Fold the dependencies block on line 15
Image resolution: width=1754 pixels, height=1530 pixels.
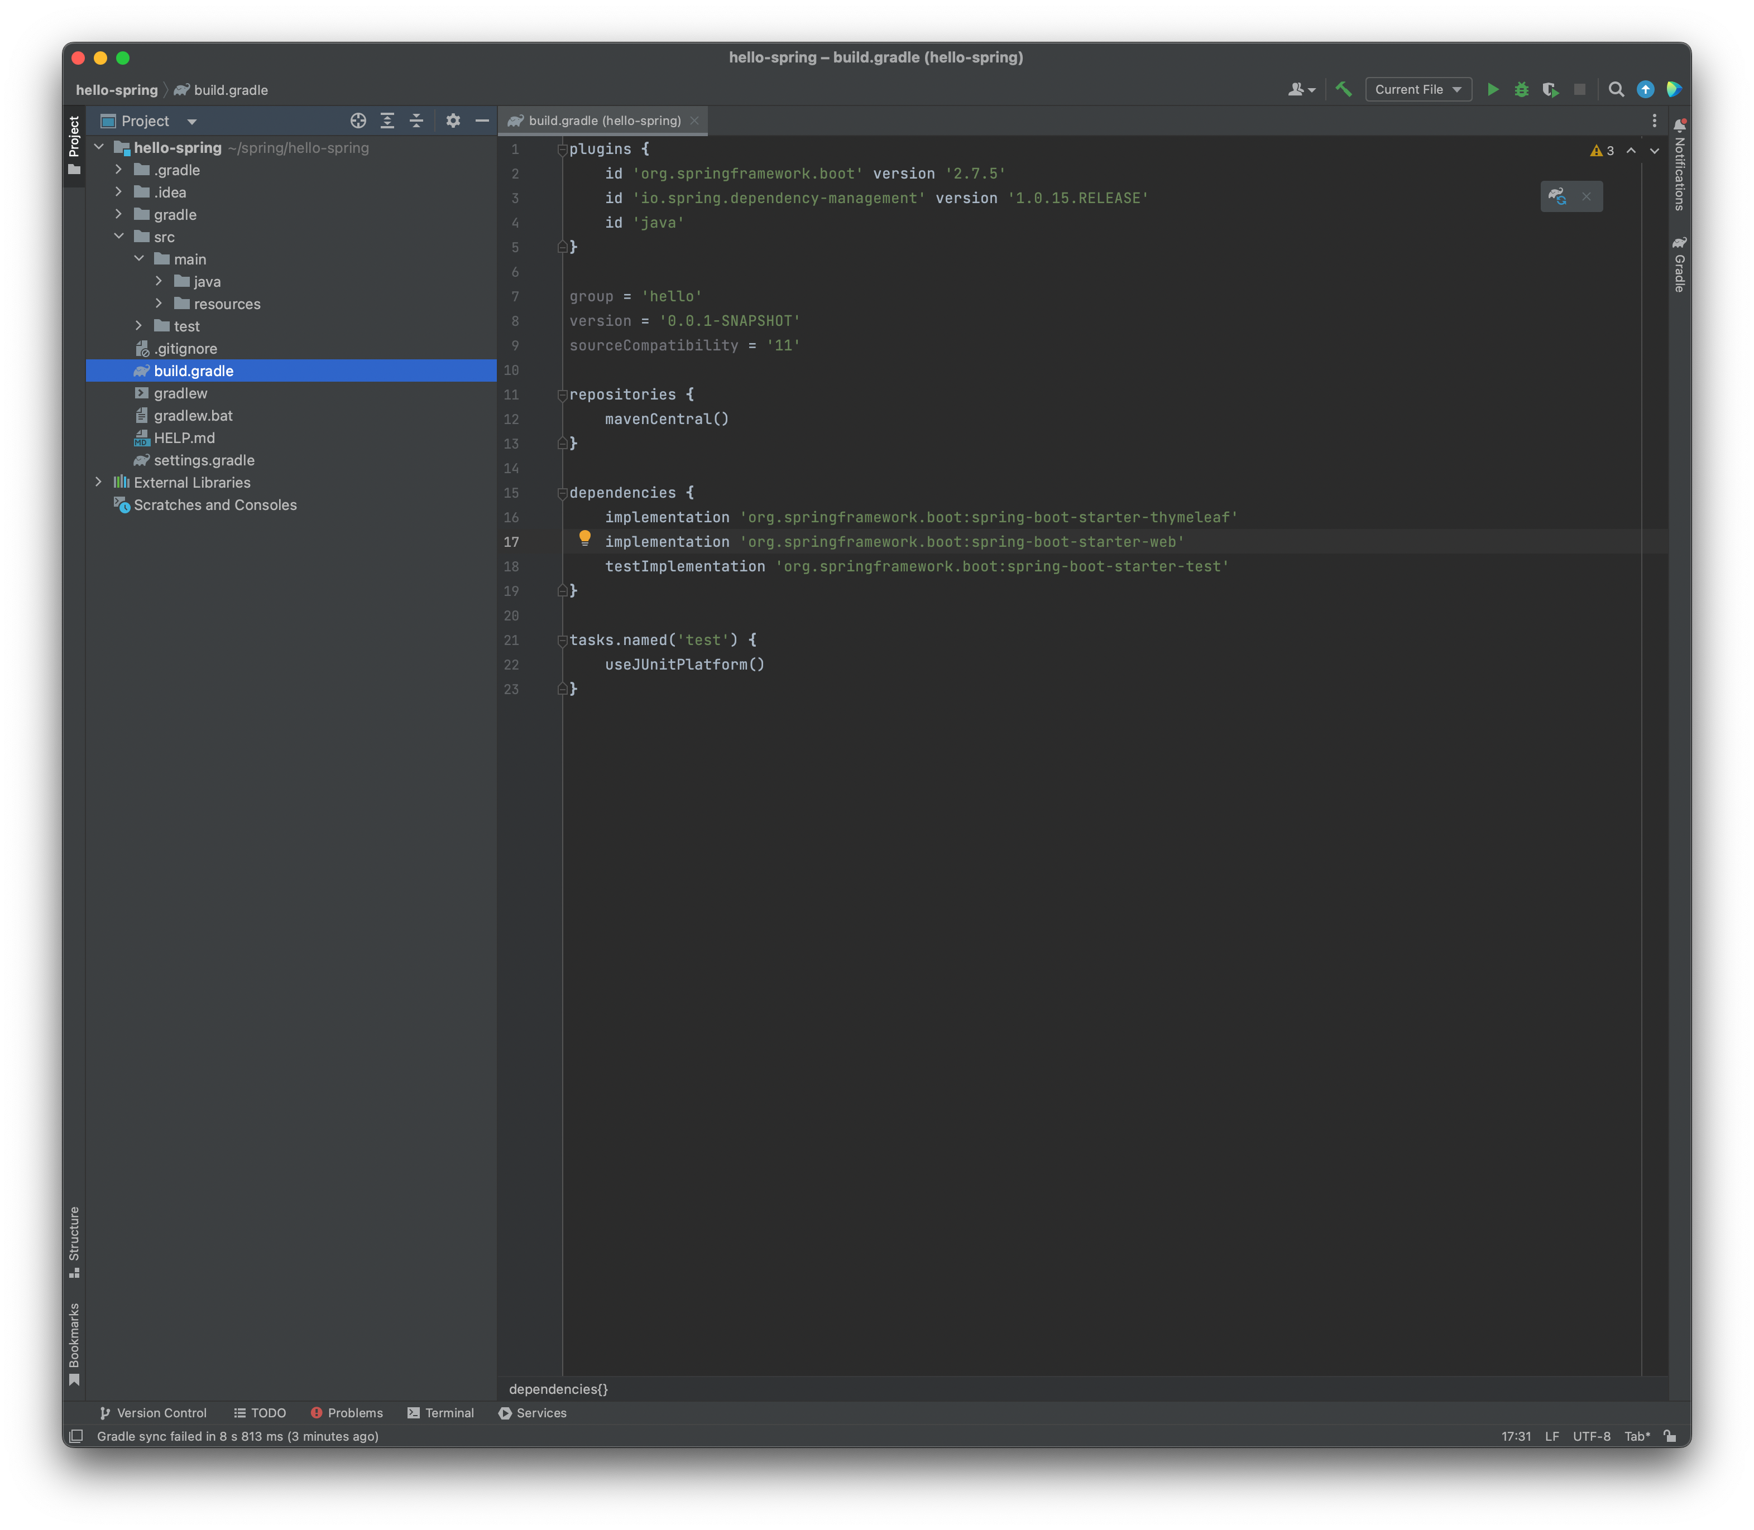pyautogui.click(x=562, y=493)
